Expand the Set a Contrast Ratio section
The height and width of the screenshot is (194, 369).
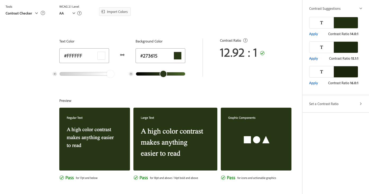pos(336,104)
